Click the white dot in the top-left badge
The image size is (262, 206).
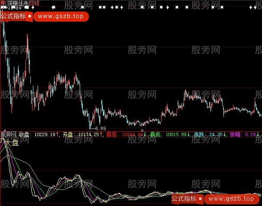29,16
